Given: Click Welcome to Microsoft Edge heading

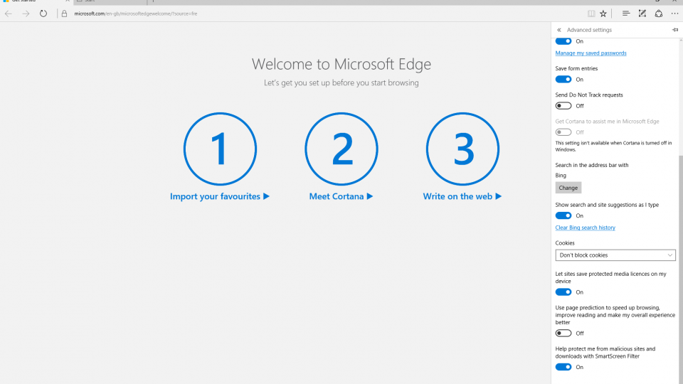Looking at the screenshot, I should point(341,64).
